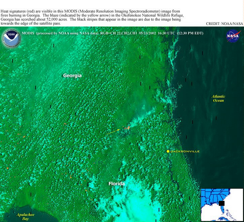
Task: Click the black square on inset map
Action: (x=221, y=203)
